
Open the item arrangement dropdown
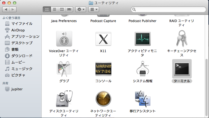(x=94, y=9)
